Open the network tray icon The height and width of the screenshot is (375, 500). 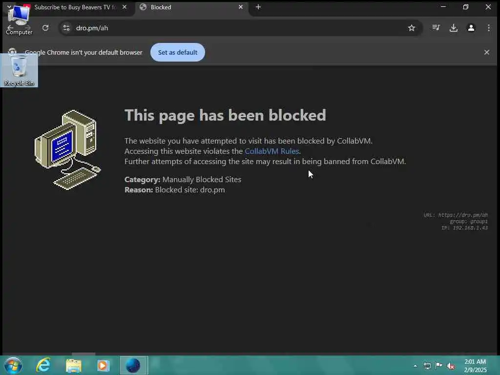(427, 366)
